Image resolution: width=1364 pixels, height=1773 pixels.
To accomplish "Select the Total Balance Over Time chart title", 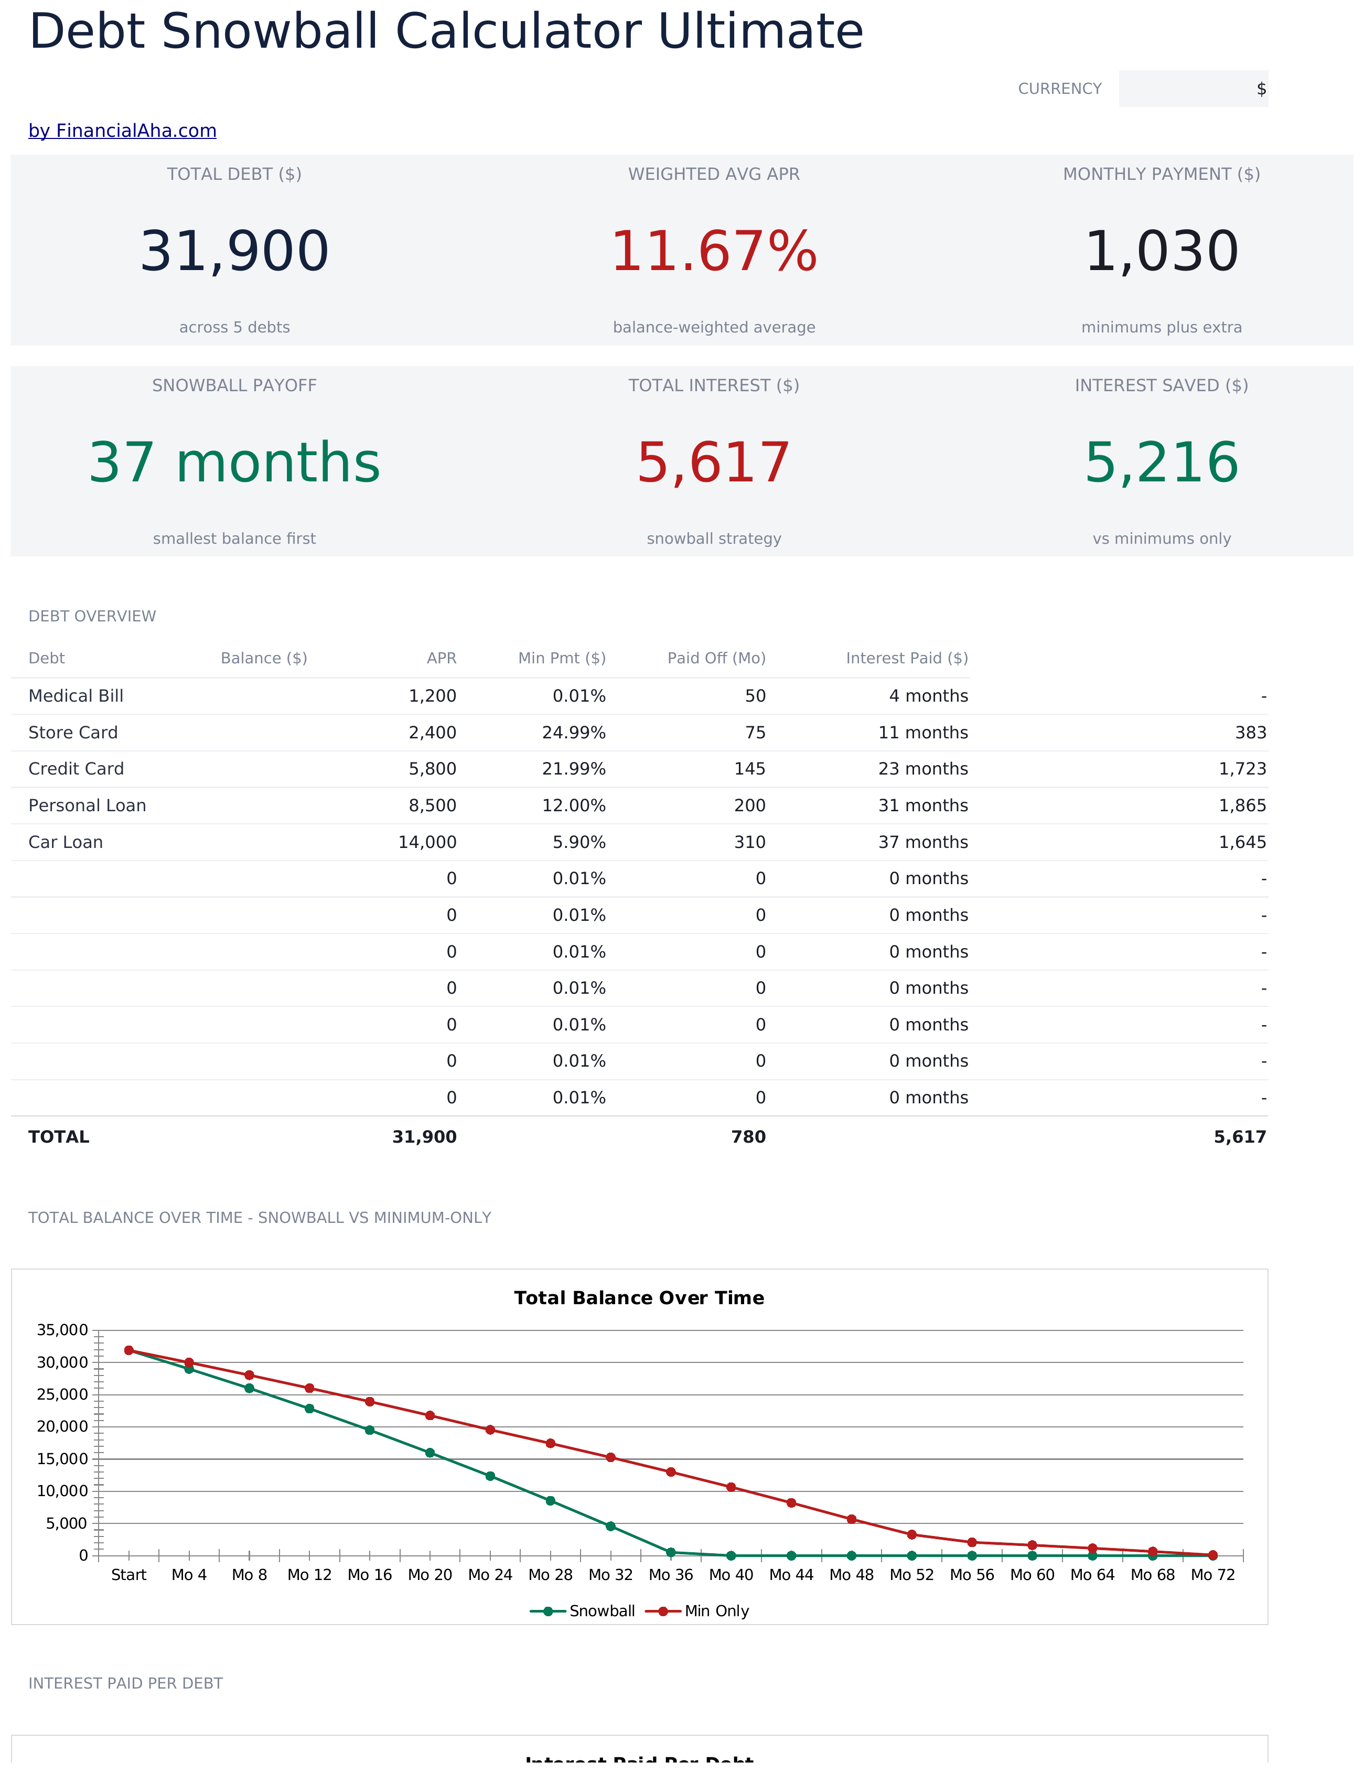I will 639,1298.
